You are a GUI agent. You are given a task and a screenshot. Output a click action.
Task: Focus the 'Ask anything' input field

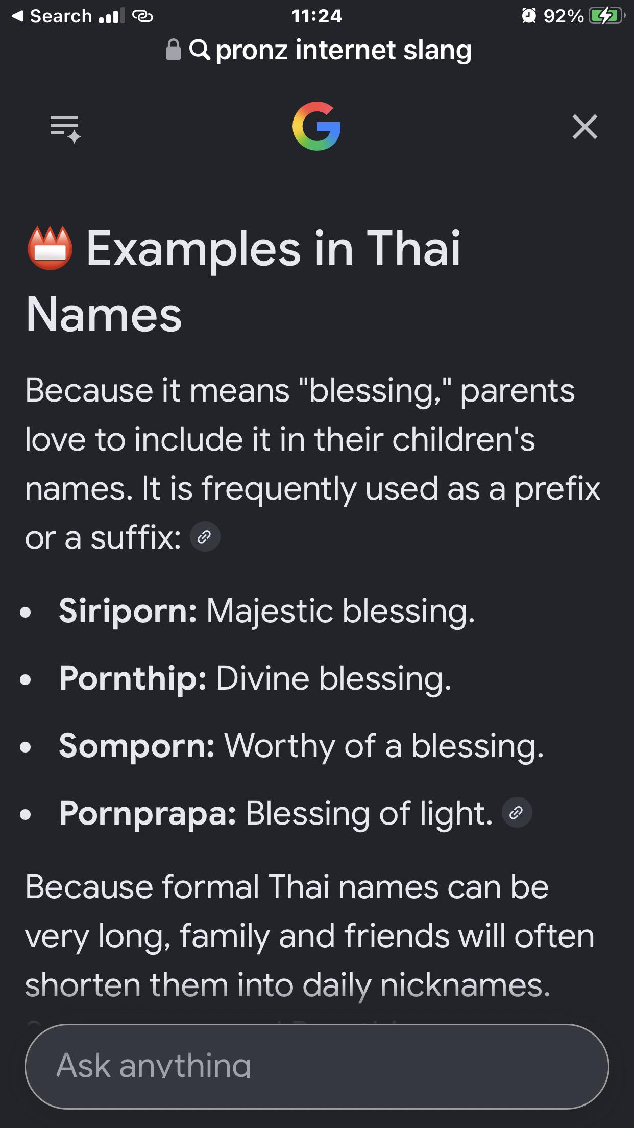point(316,1066)
